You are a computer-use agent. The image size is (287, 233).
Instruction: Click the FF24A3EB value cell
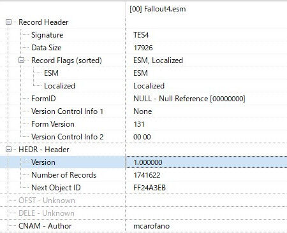point(149,188)
